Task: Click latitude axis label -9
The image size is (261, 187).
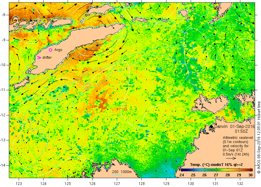Action: tap(3, 40)
